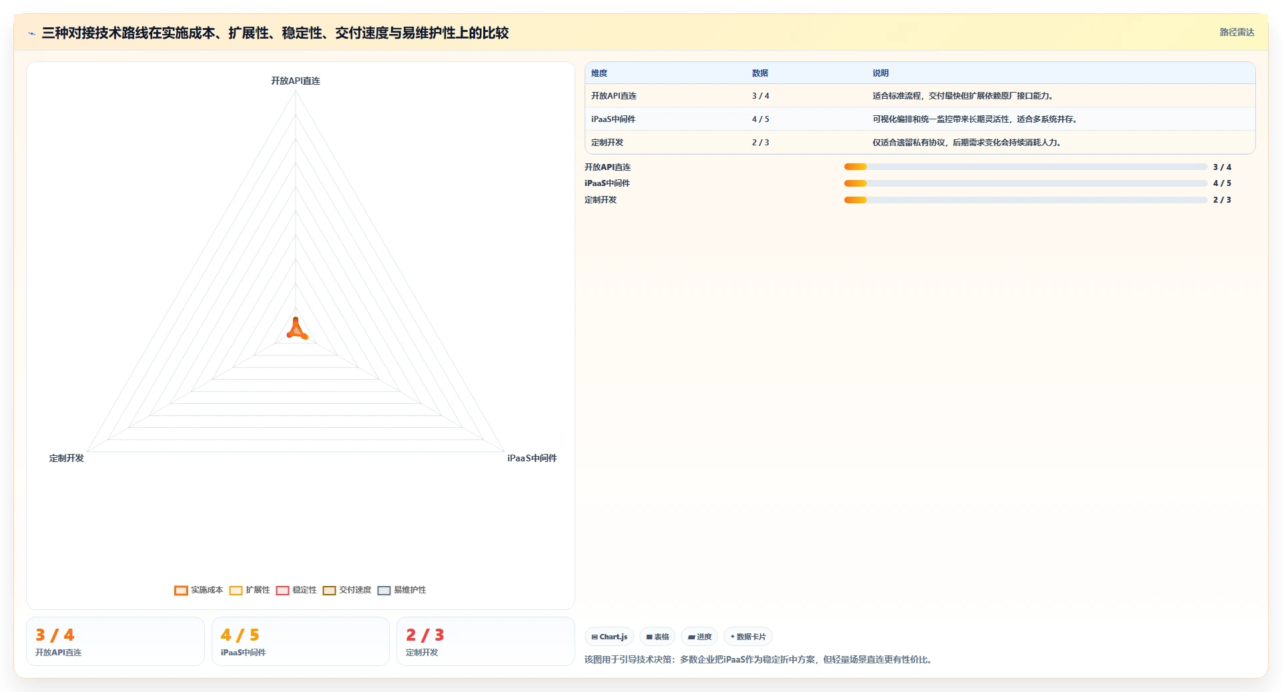Click the orange 实施成本 legend swatch

click(181, 591)
